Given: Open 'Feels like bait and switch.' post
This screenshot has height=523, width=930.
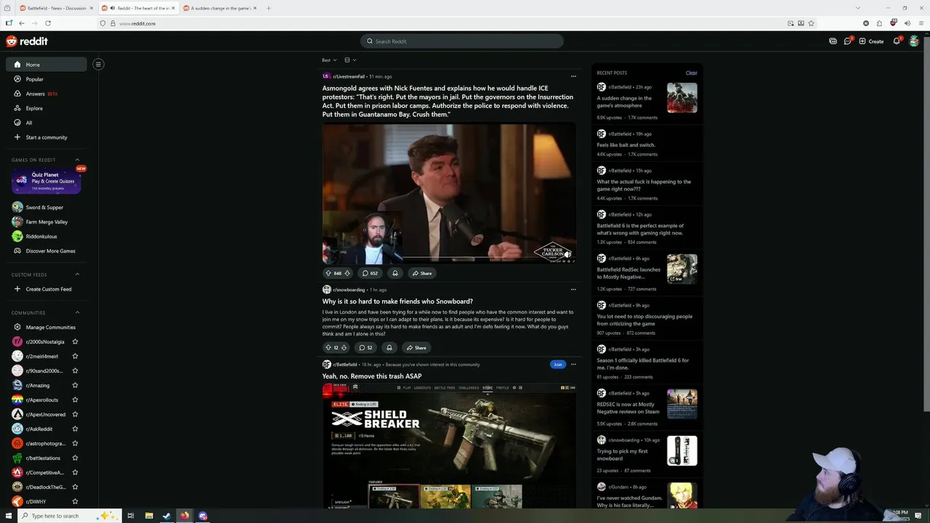Looking at the screenshot, I should click(626, 145).
